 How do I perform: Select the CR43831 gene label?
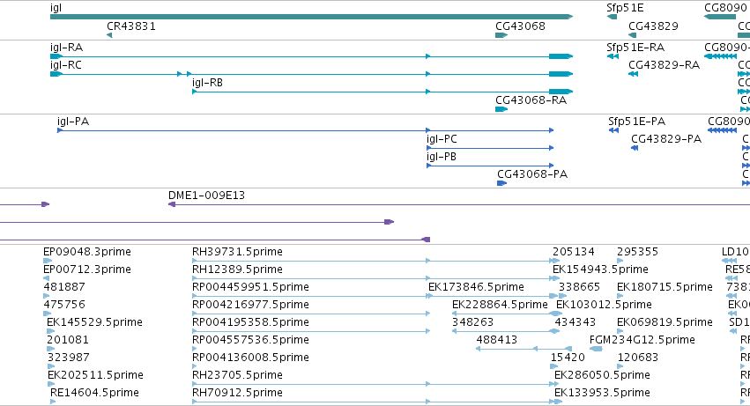click(131, 26)
